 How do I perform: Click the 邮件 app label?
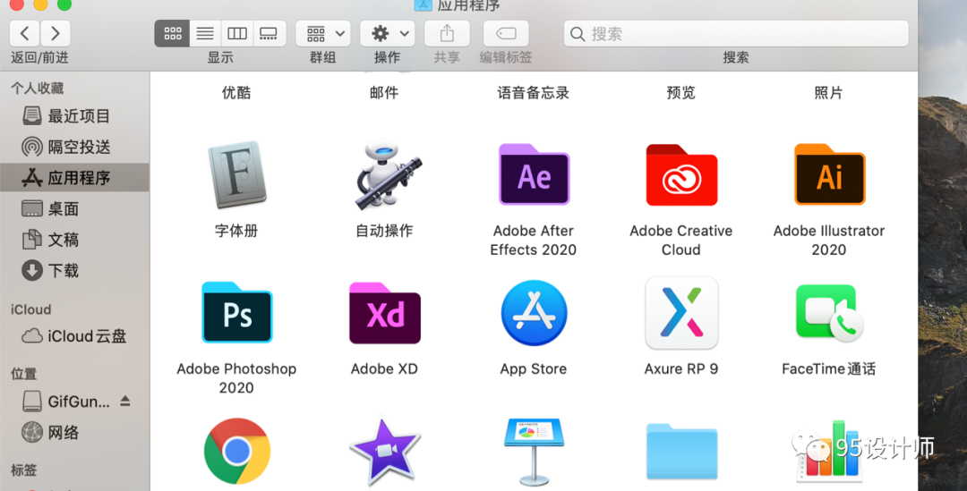pos(384,93)
